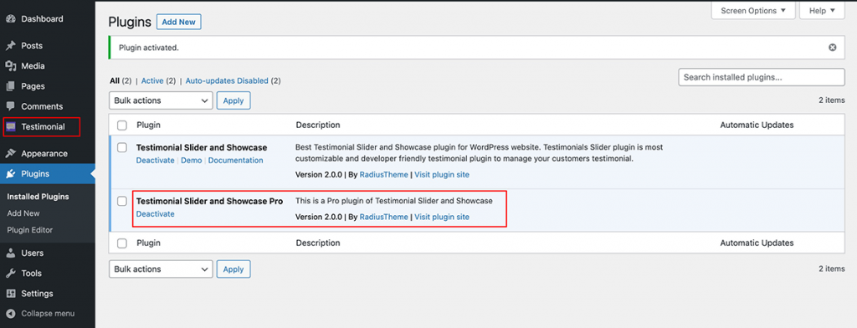Click RadiusTheme author link in Pro row
This screenshot has width=857, height=328.
383,217
